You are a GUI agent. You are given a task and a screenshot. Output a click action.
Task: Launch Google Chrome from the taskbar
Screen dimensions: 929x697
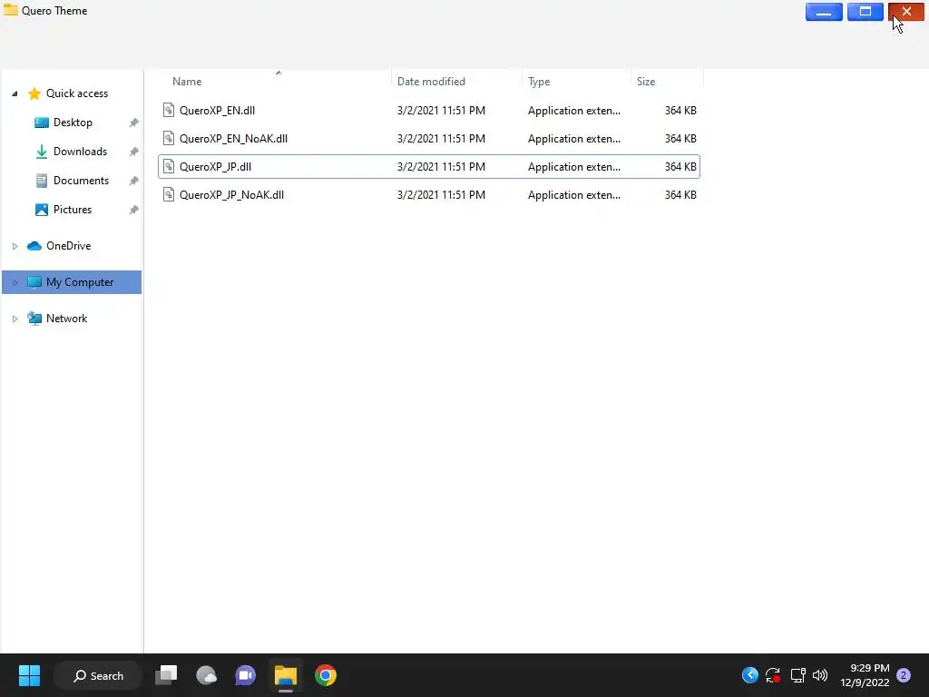pyautogui.click(x=326, y=675)
